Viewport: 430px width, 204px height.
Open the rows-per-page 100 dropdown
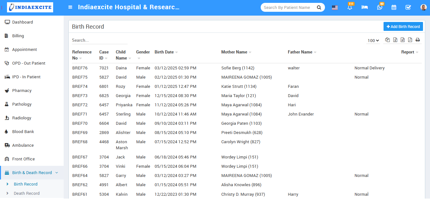pyautogui.click(x=373, y=40)
